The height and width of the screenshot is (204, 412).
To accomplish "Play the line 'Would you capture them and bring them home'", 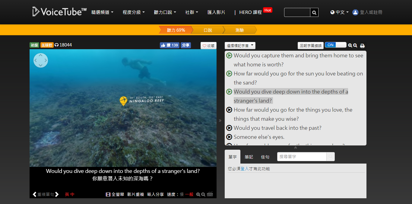I will (229, 56).
